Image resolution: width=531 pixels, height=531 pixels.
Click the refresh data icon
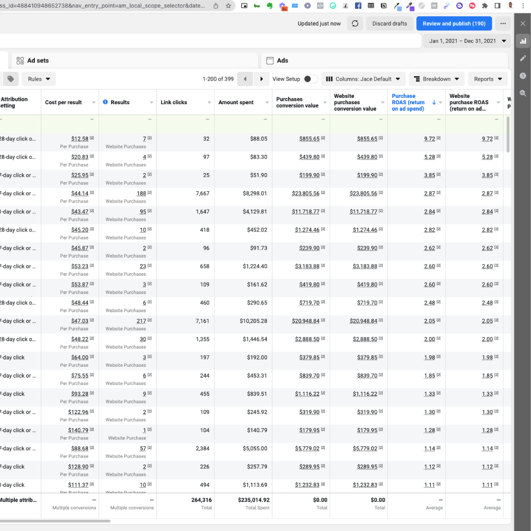(x=355, y=24)
